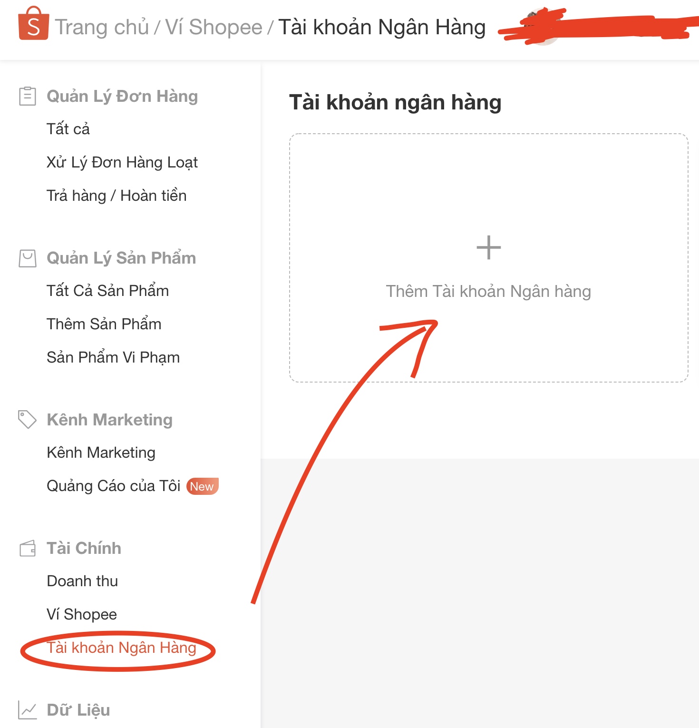This screenshot has height=728, width=699.
Task: Click the plus icon to add a bank account
Action: pyautogui.click(x=488, y=247)
